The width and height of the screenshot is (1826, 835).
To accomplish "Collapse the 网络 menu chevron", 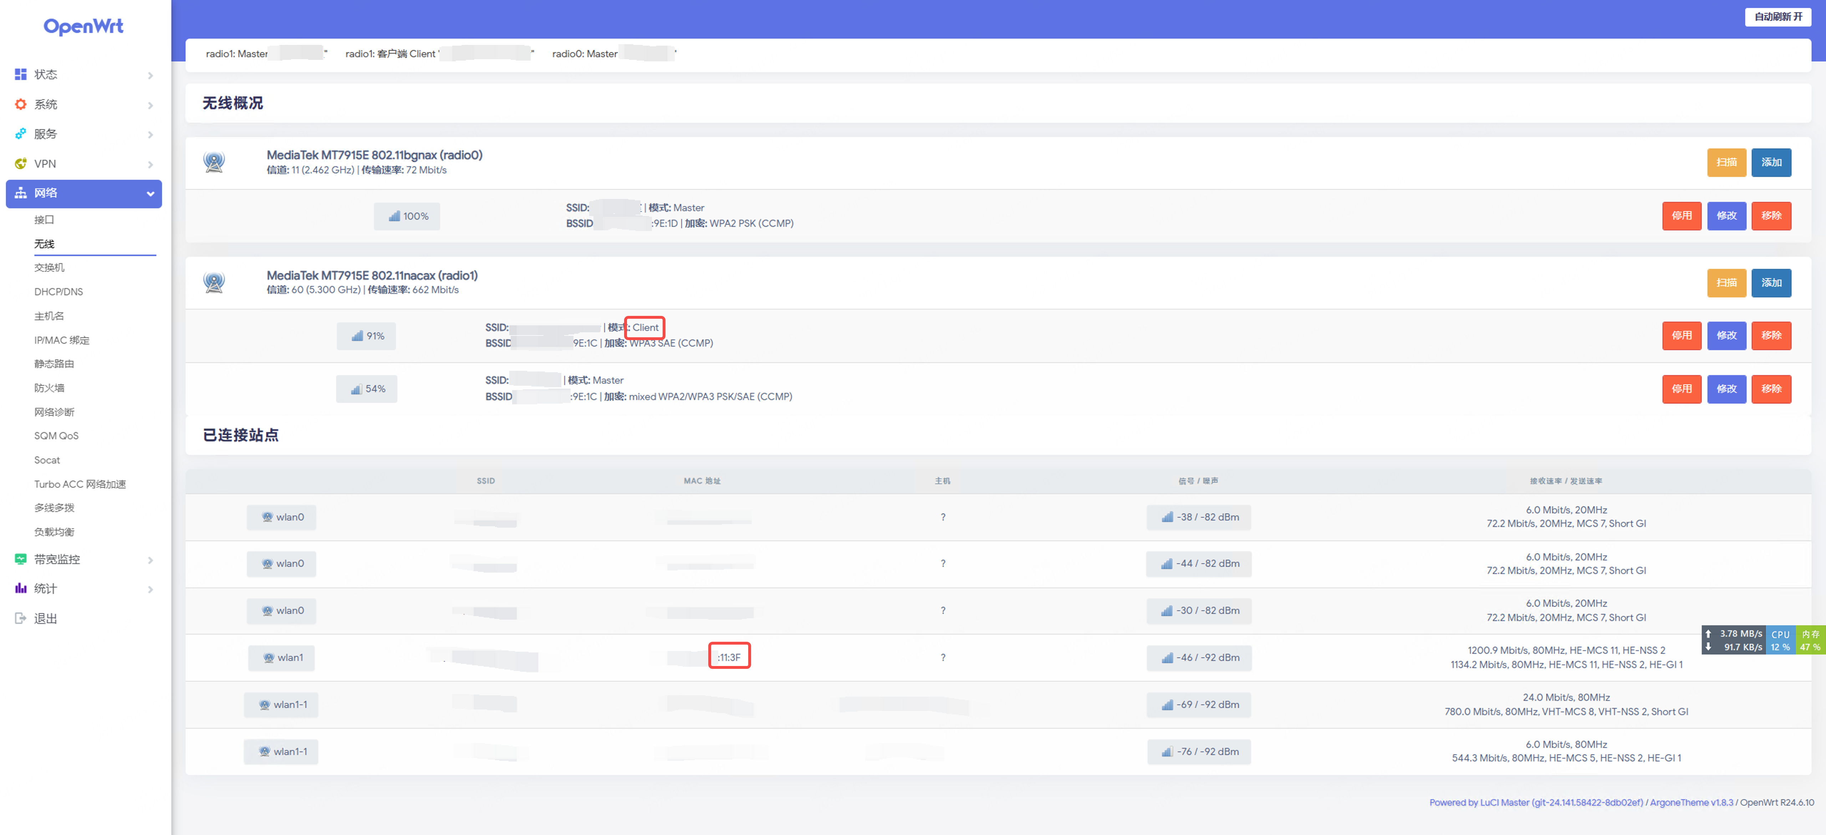I will click(x=150, y=194).
